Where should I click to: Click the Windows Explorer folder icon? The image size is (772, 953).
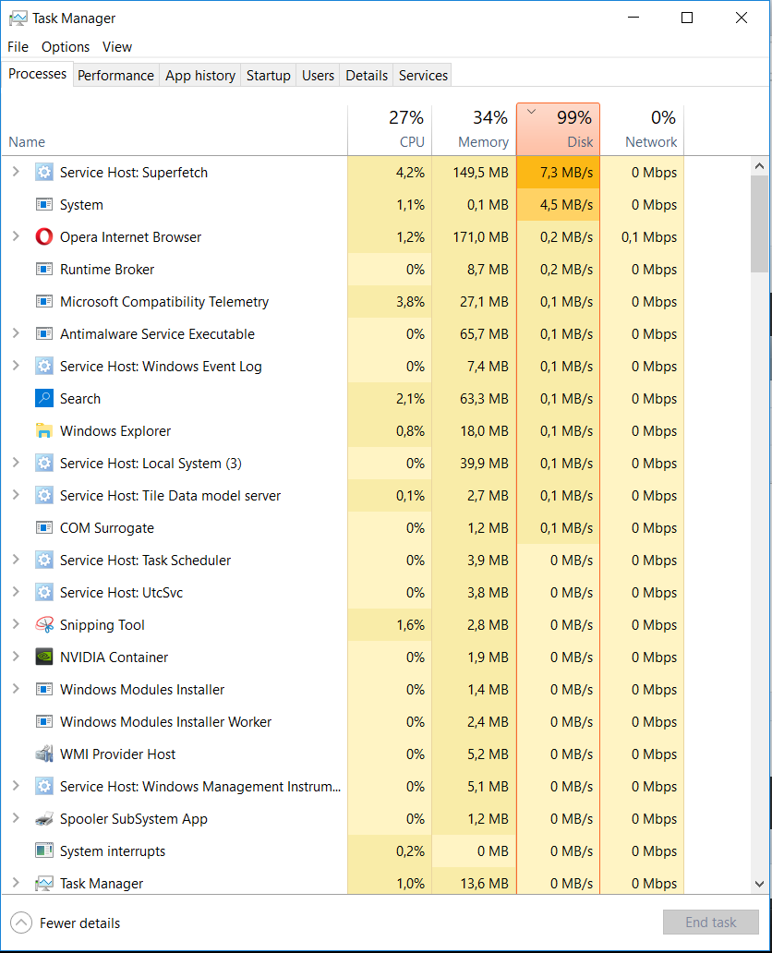coord(44,431)
